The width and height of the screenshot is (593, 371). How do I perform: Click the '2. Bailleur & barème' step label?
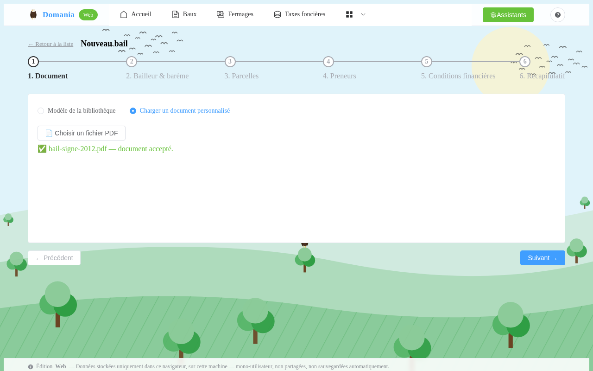tap(158, 76)
